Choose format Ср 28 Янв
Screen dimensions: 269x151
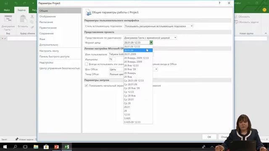pos(138,96)
